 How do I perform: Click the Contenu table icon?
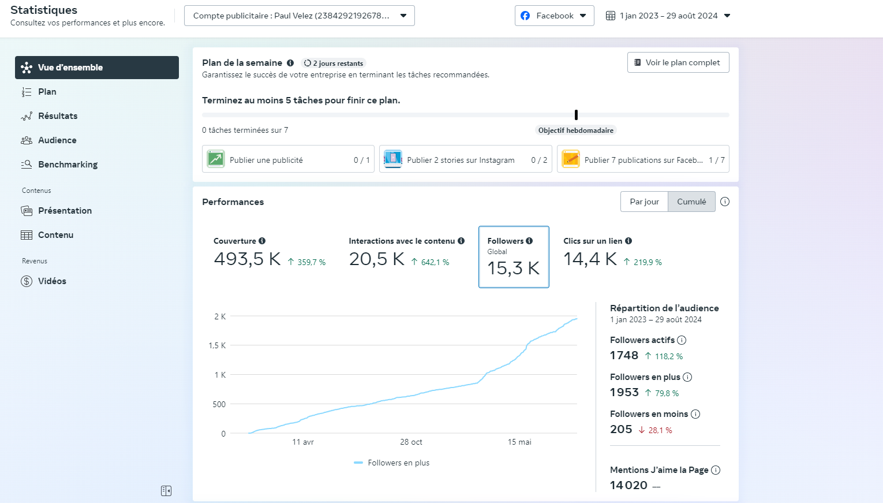click(27, 235)
